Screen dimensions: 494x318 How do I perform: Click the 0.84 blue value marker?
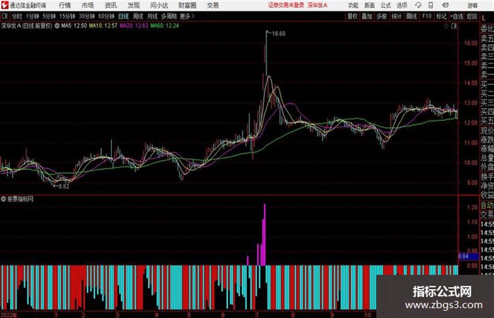click(x=468, y=256)
